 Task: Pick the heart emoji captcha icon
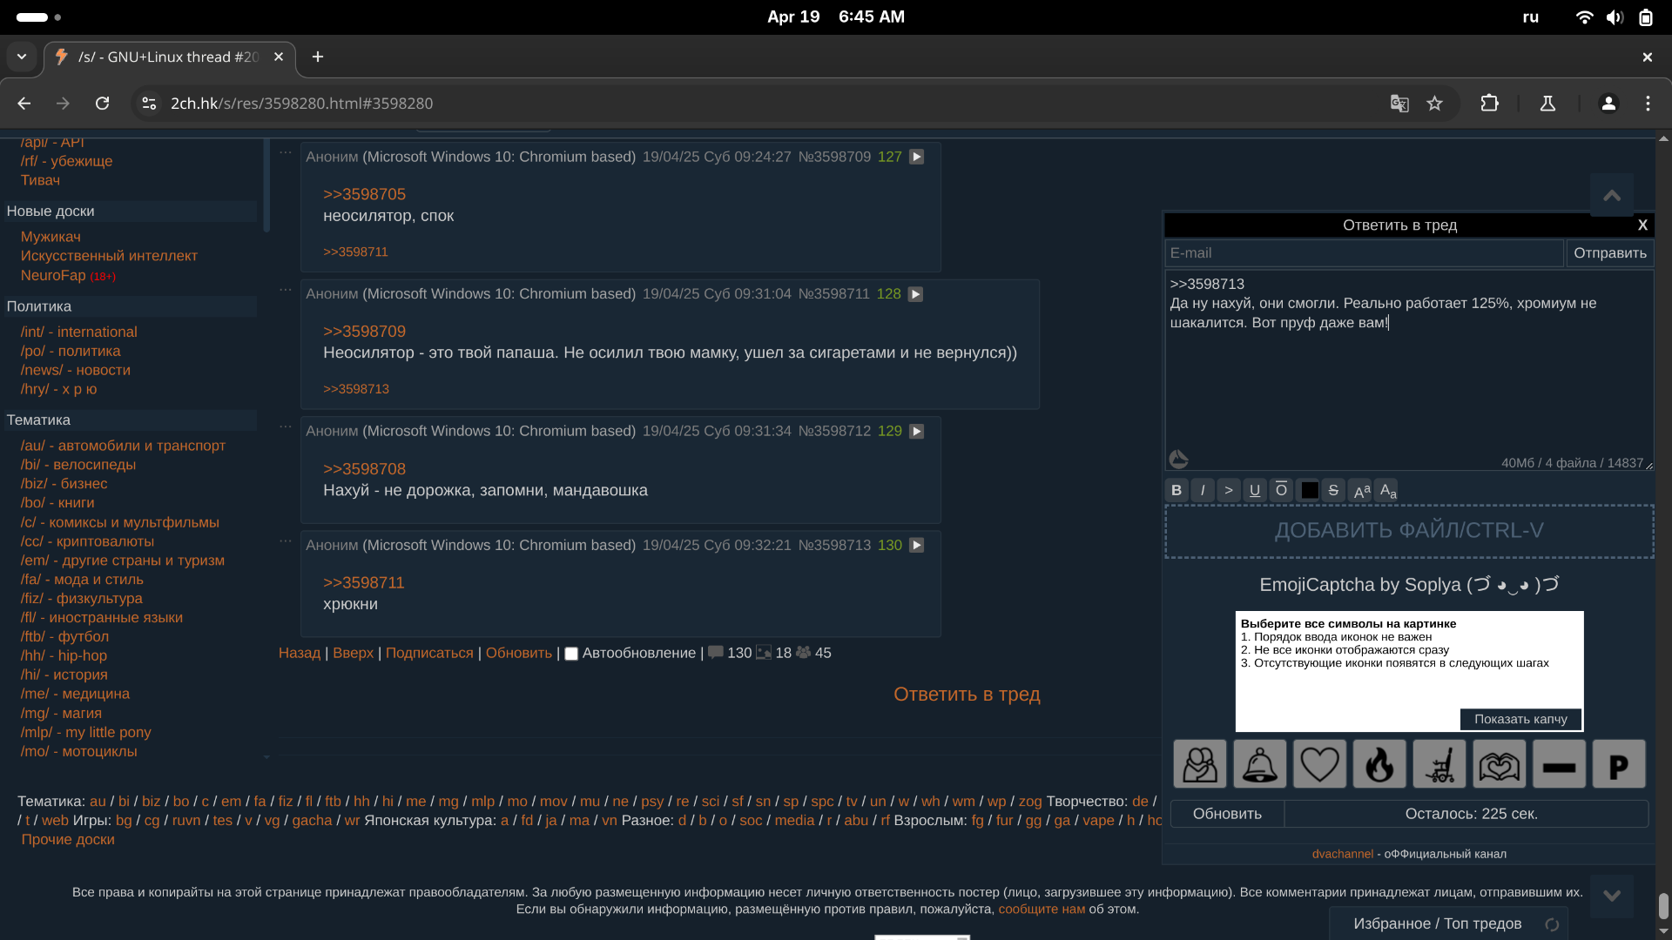click(x=1319, y=765)
